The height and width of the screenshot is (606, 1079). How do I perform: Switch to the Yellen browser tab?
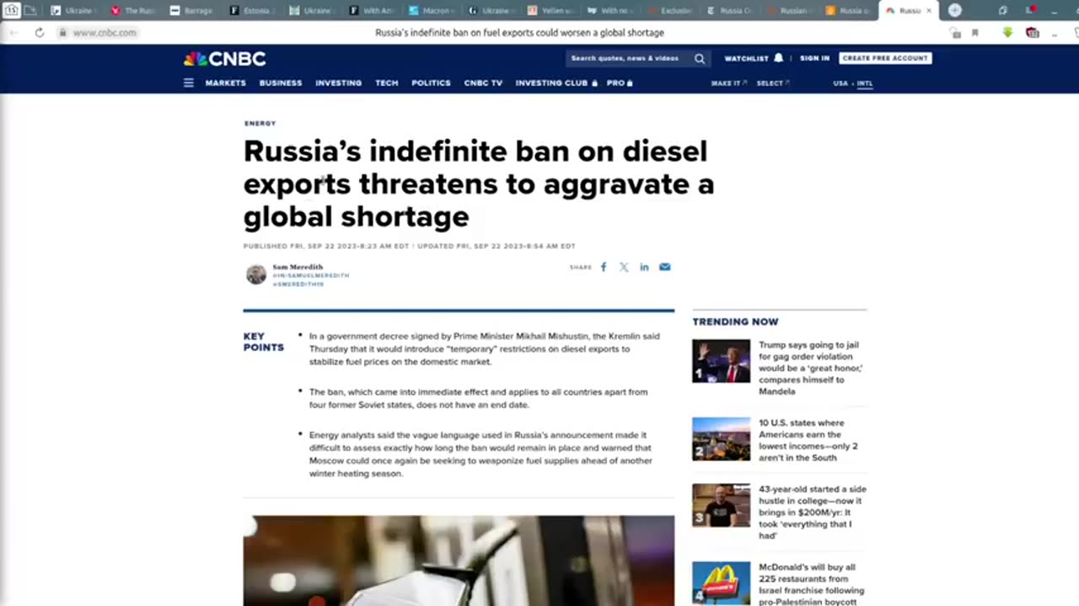(551, 11)
